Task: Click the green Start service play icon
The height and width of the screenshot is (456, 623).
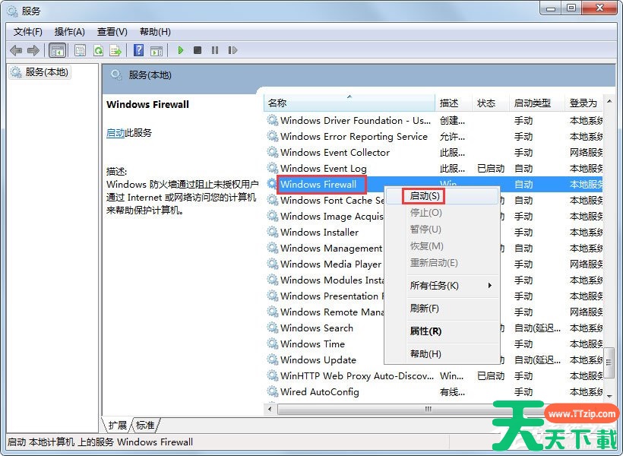Action: (x=180, y=50)
